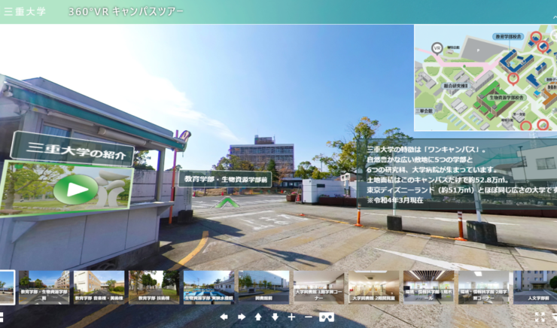Toggle fullscreen view
The width and height of the screenshot is (557, 328).
(540, 317)
